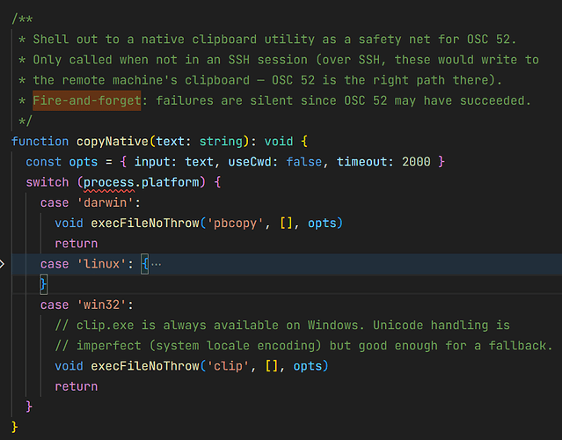Click the 'input' property in opts object

(x=152, y=162)
